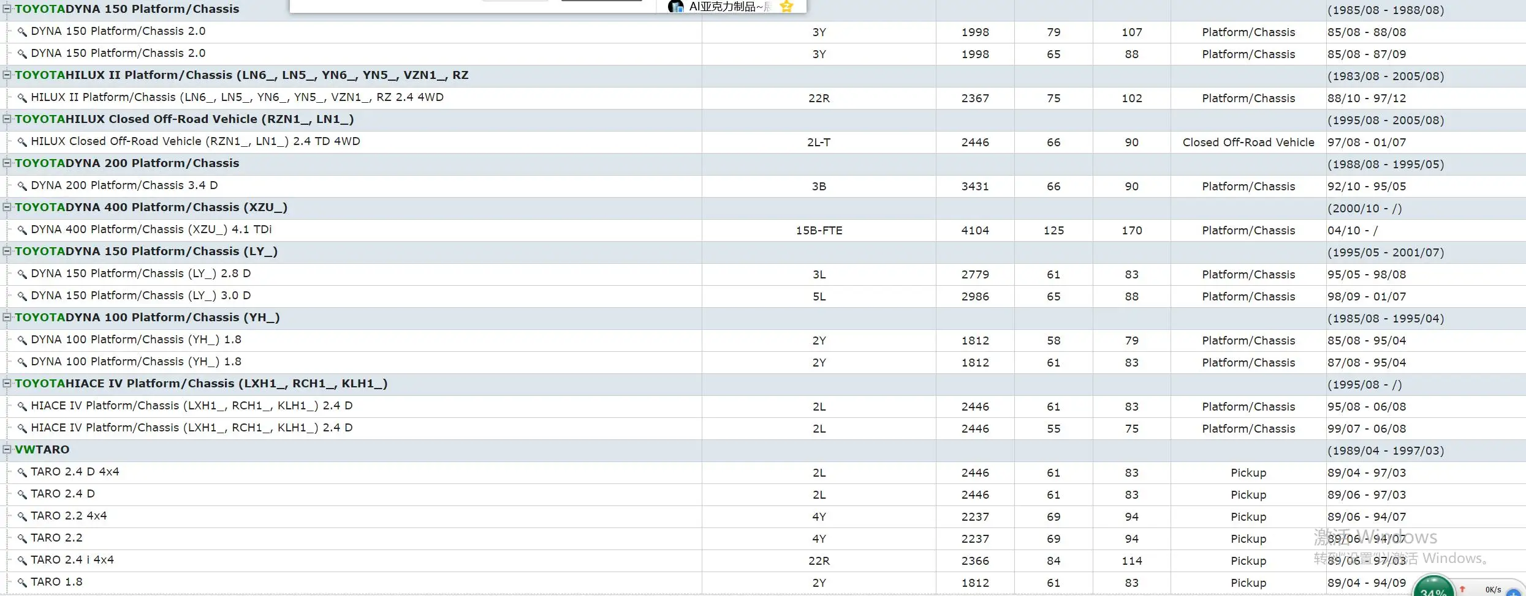Viewport: 1526px width, 596px height.
Task: Click date cell '92/10 - 95/05'
Action: pyautogui.click(x=1367, y=187)
